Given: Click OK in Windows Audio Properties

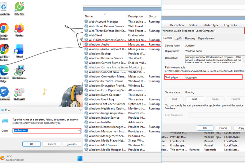Looking at the screenshot, I should click(205, 128).
